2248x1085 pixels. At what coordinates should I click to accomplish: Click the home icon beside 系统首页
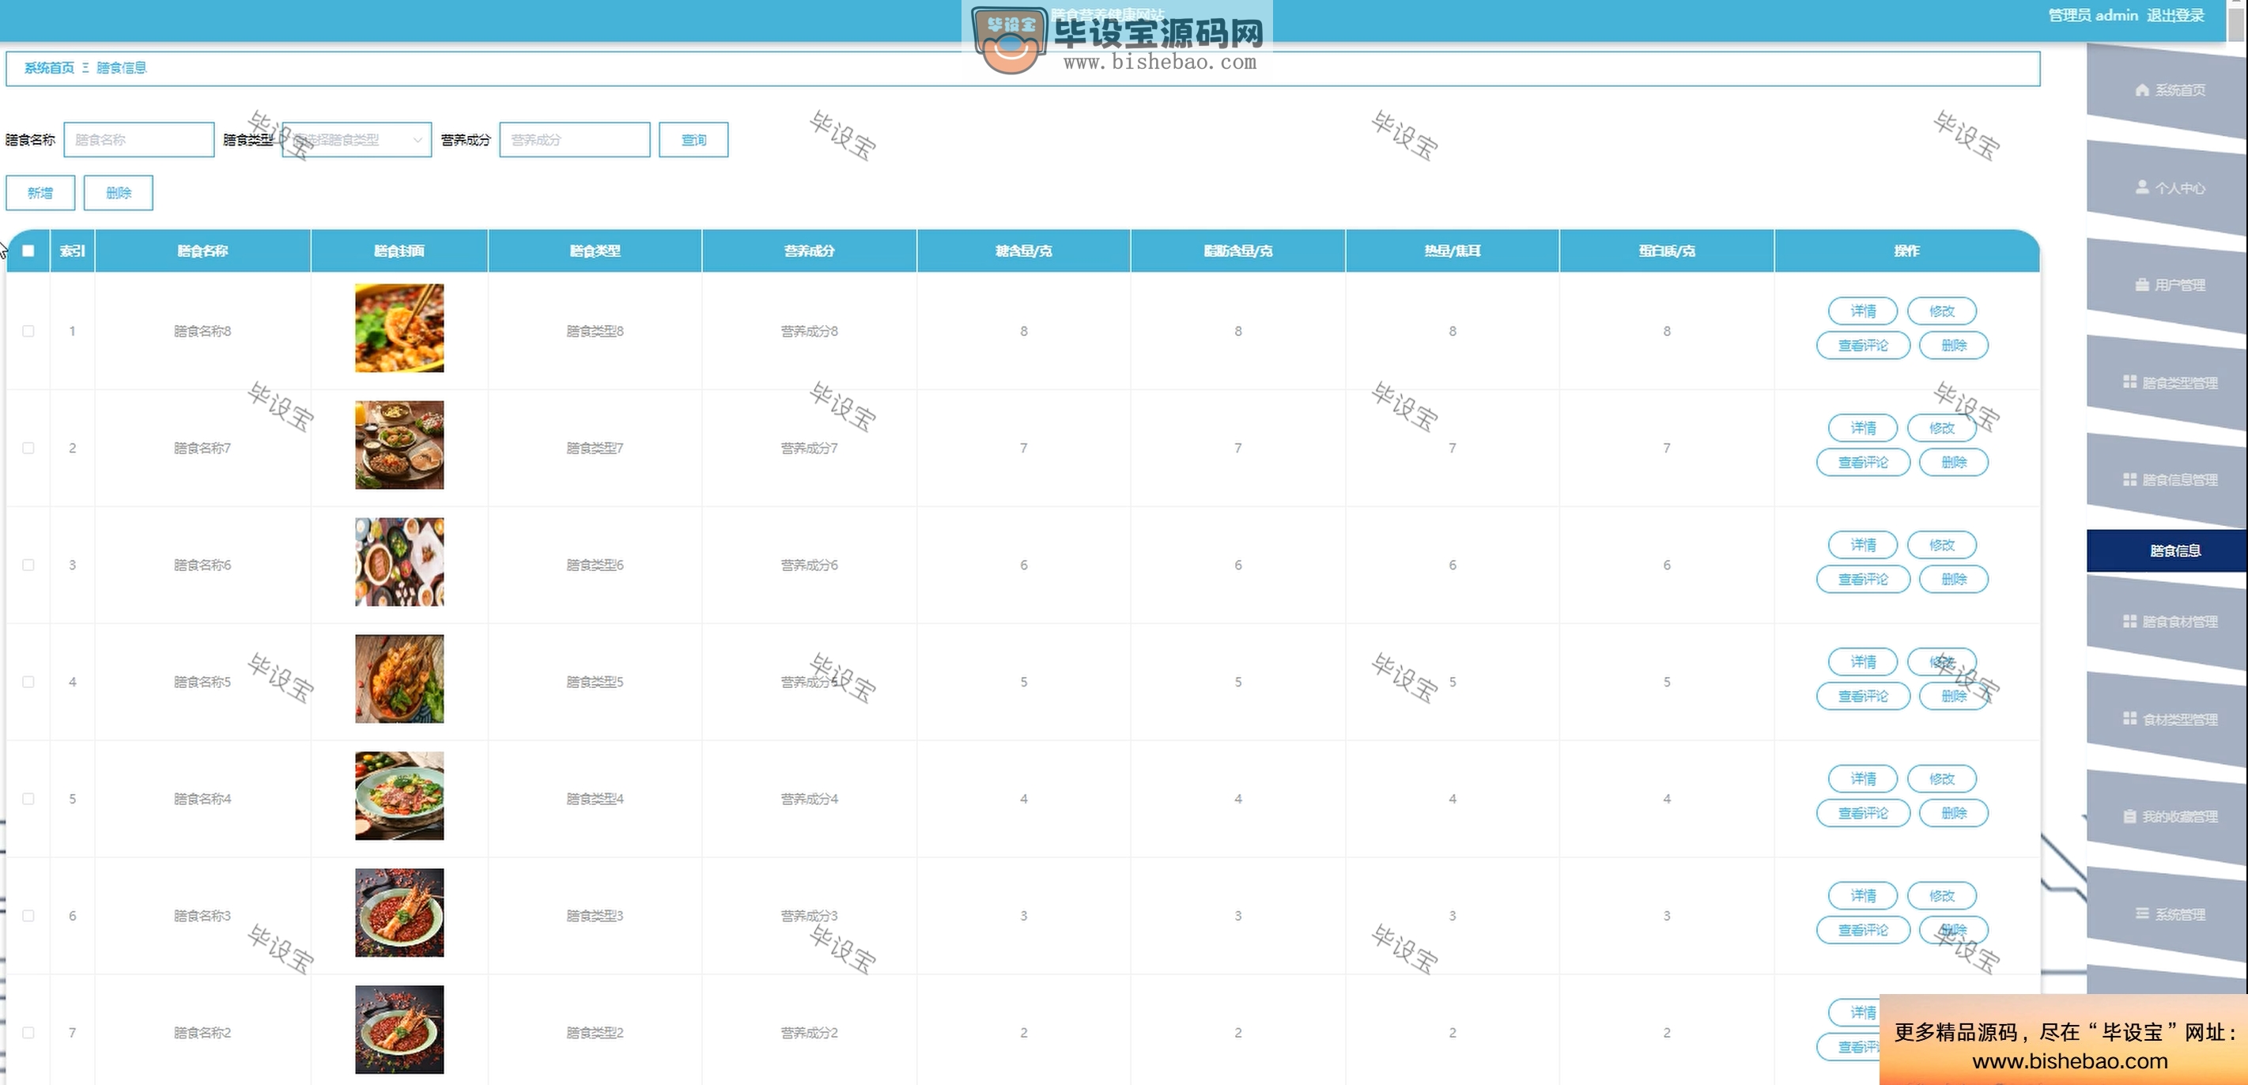[x=2141, y=90]
